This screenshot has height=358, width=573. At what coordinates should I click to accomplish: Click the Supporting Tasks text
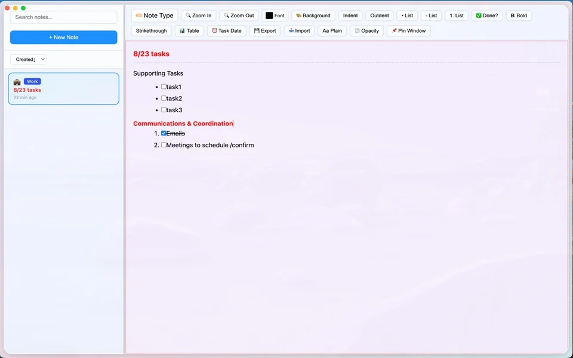pyautogui.click(x=158, y=73)
